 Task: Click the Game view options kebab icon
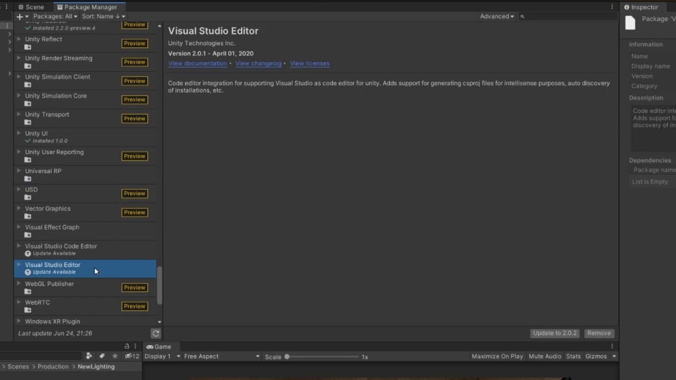(612, 346)
